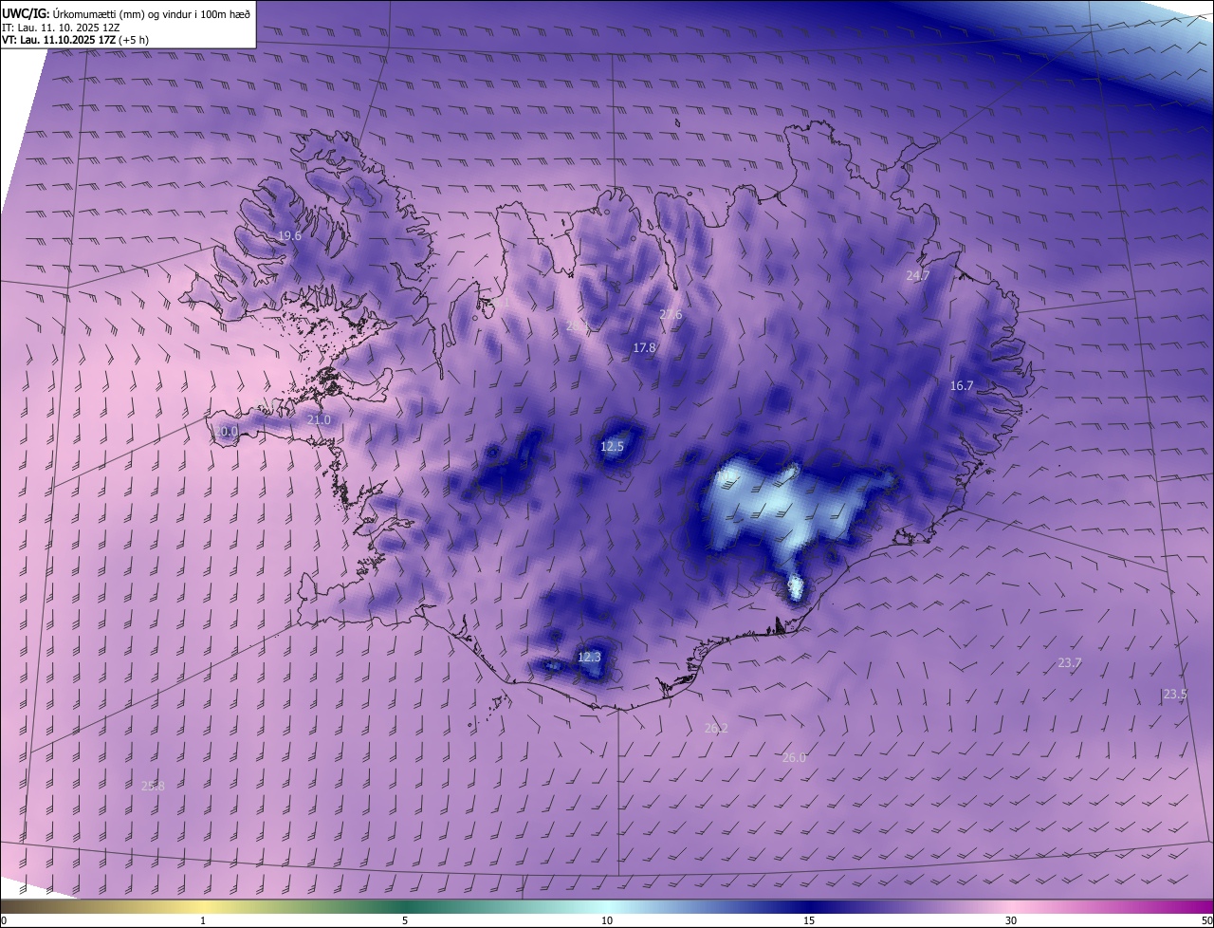Click the 16.7 value in east Iceland
1214x928 pixels.
pos(962,386)
